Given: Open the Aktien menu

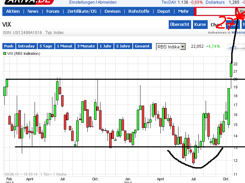Looking at the screenshot, I should coord(13,11).
